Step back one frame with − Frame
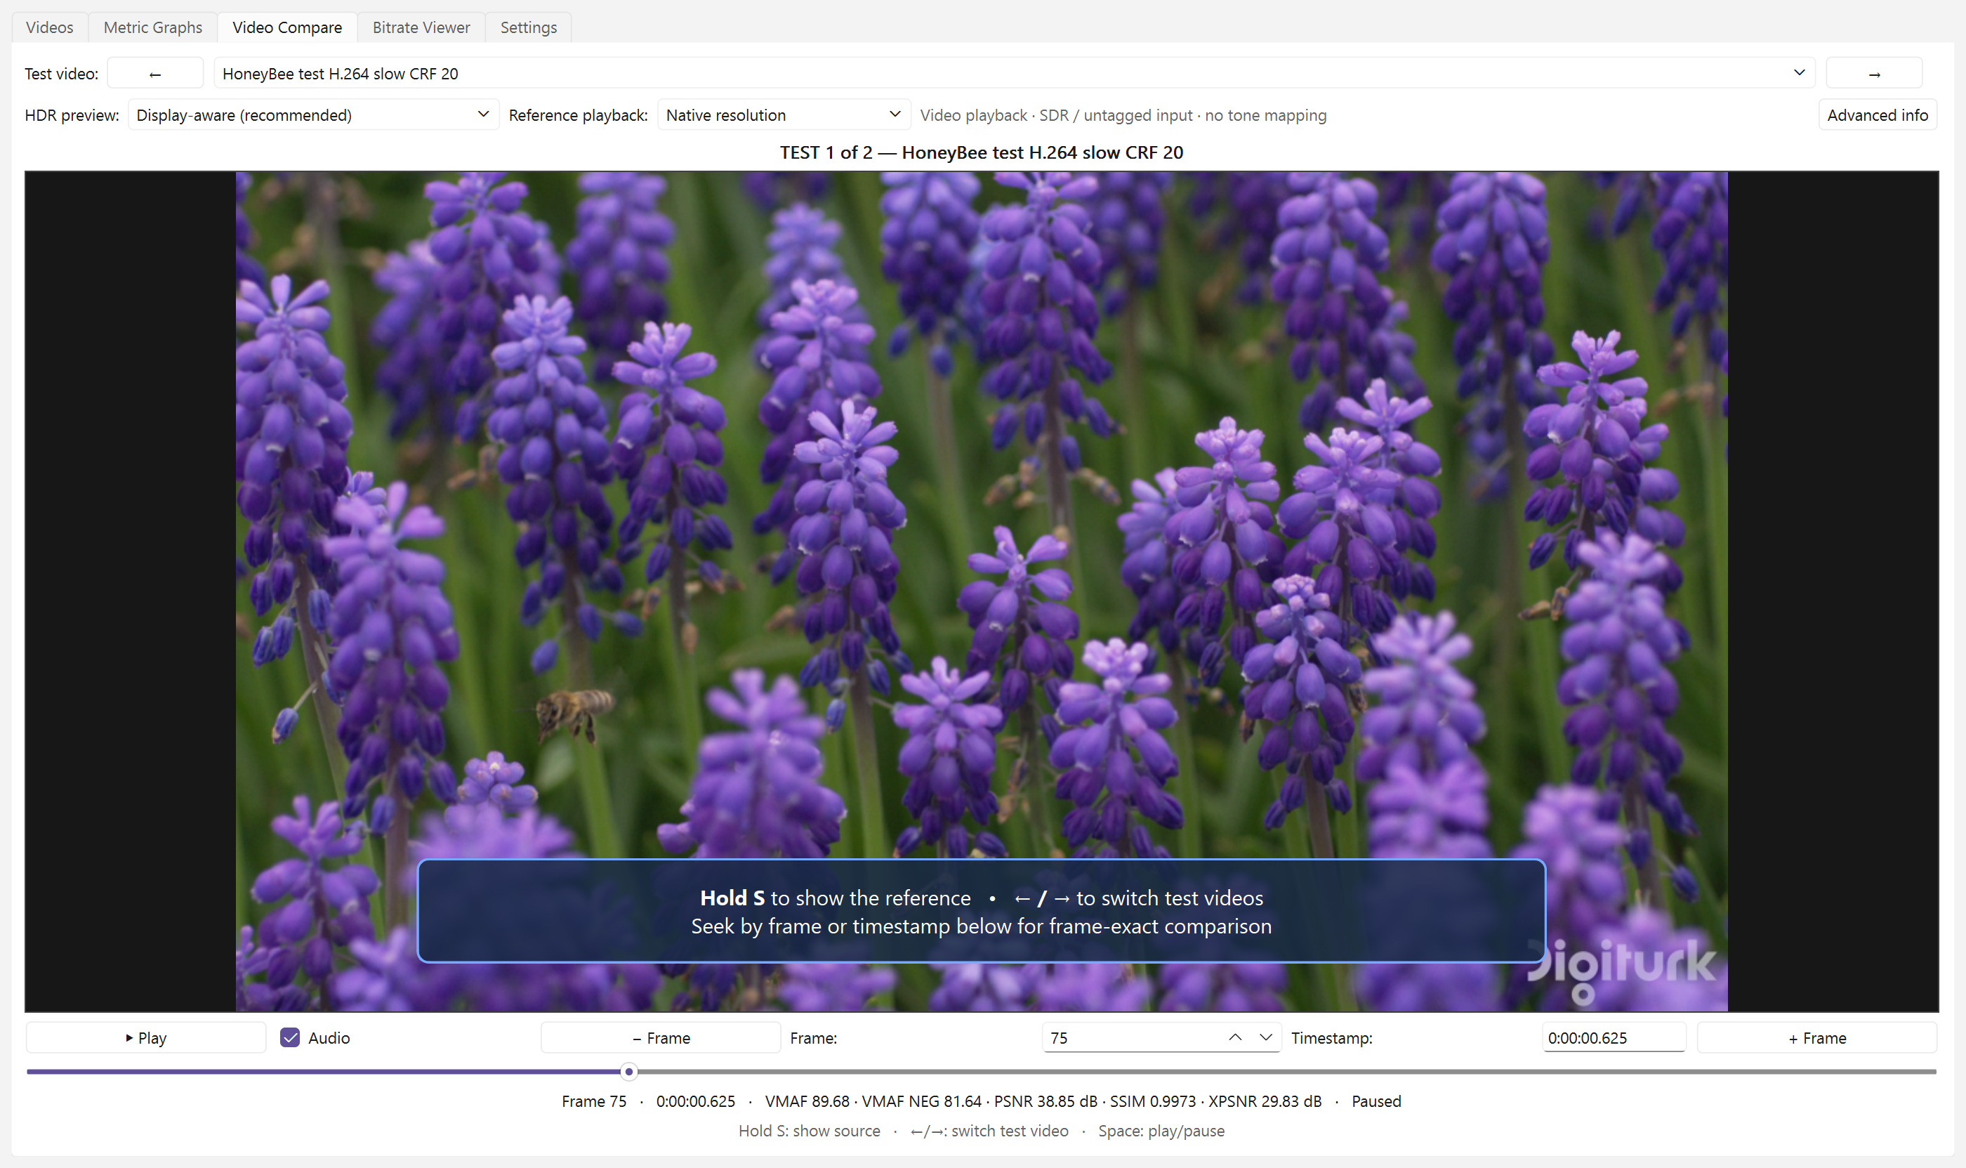This screenshot has height=1168, width=1966. coord(661,1037)
